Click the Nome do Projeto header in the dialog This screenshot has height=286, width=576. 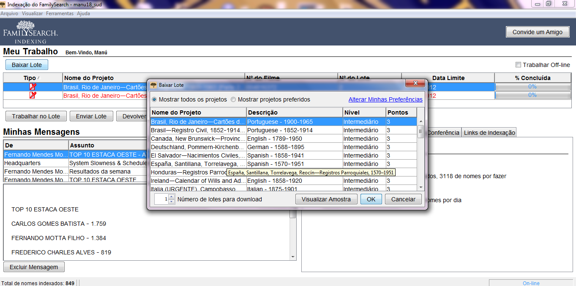[x=198, y=112]
